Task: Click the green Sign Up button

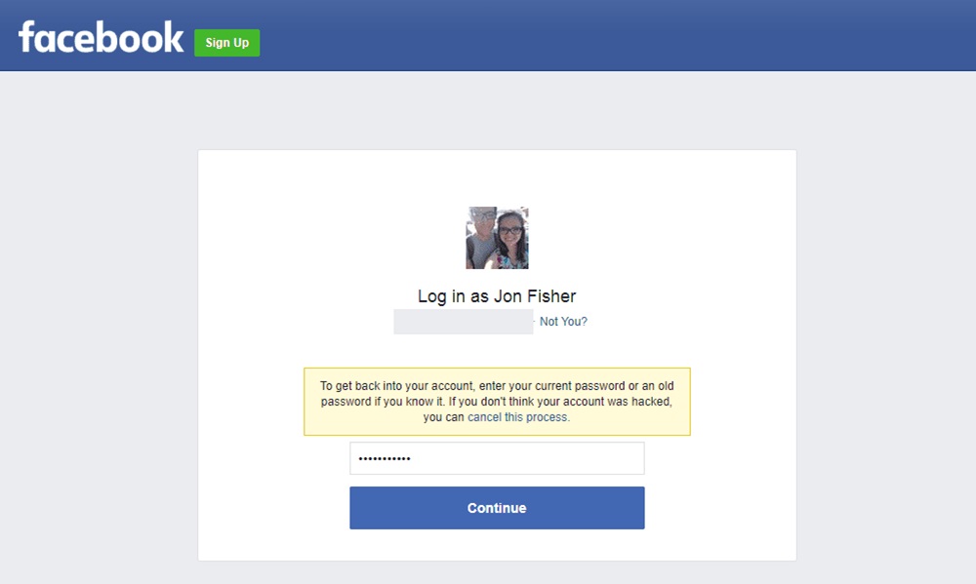Action: (227, 43)
